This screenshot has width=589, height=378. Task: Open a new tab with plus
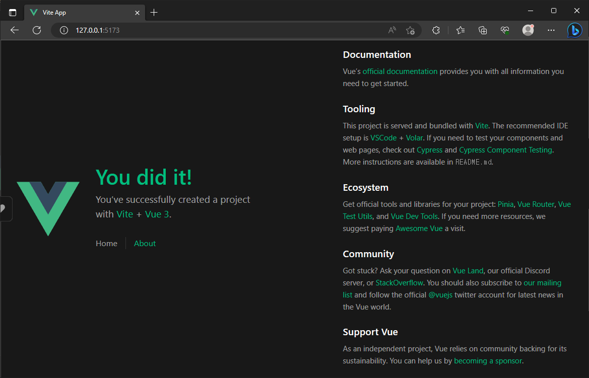pyautogui.click(x=154, y=13)
